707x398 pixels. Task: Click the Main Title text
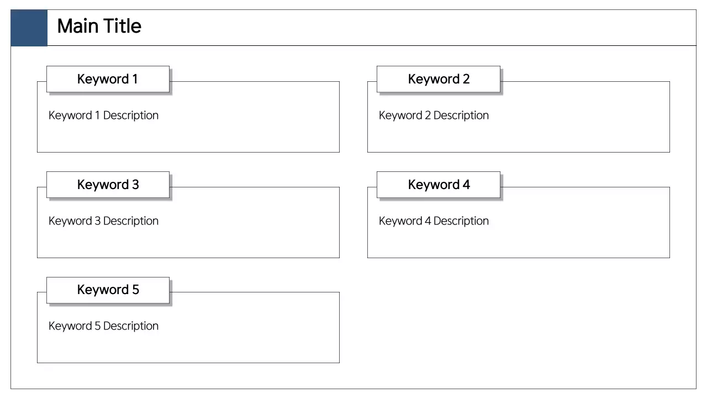(x=99, y=27)
